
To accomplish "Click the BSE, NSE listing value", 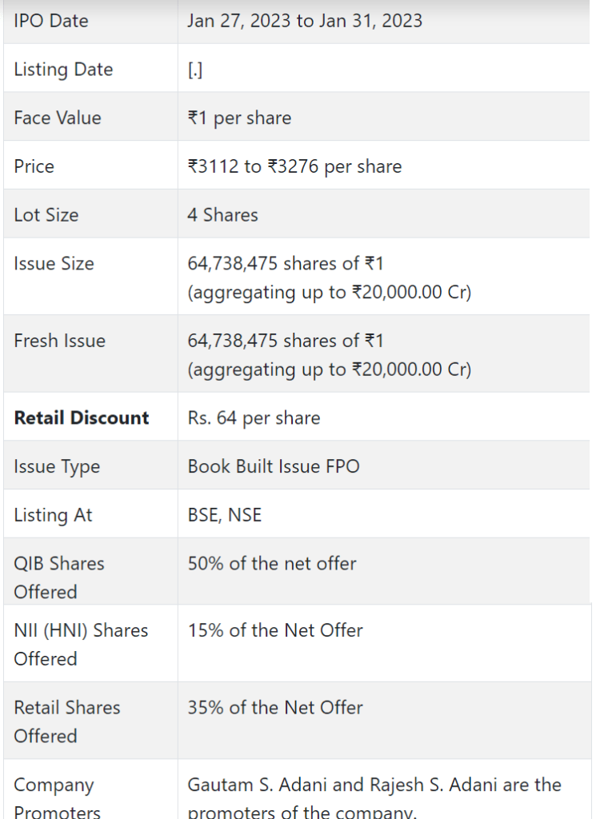I will pyautogui.click(x=225, y=515).
